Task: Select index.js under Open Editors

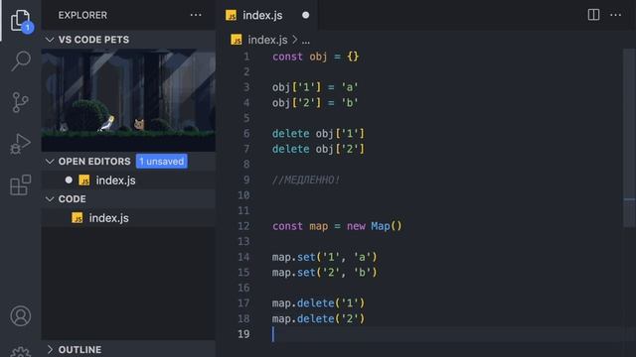Action: (x=128, y=180)
